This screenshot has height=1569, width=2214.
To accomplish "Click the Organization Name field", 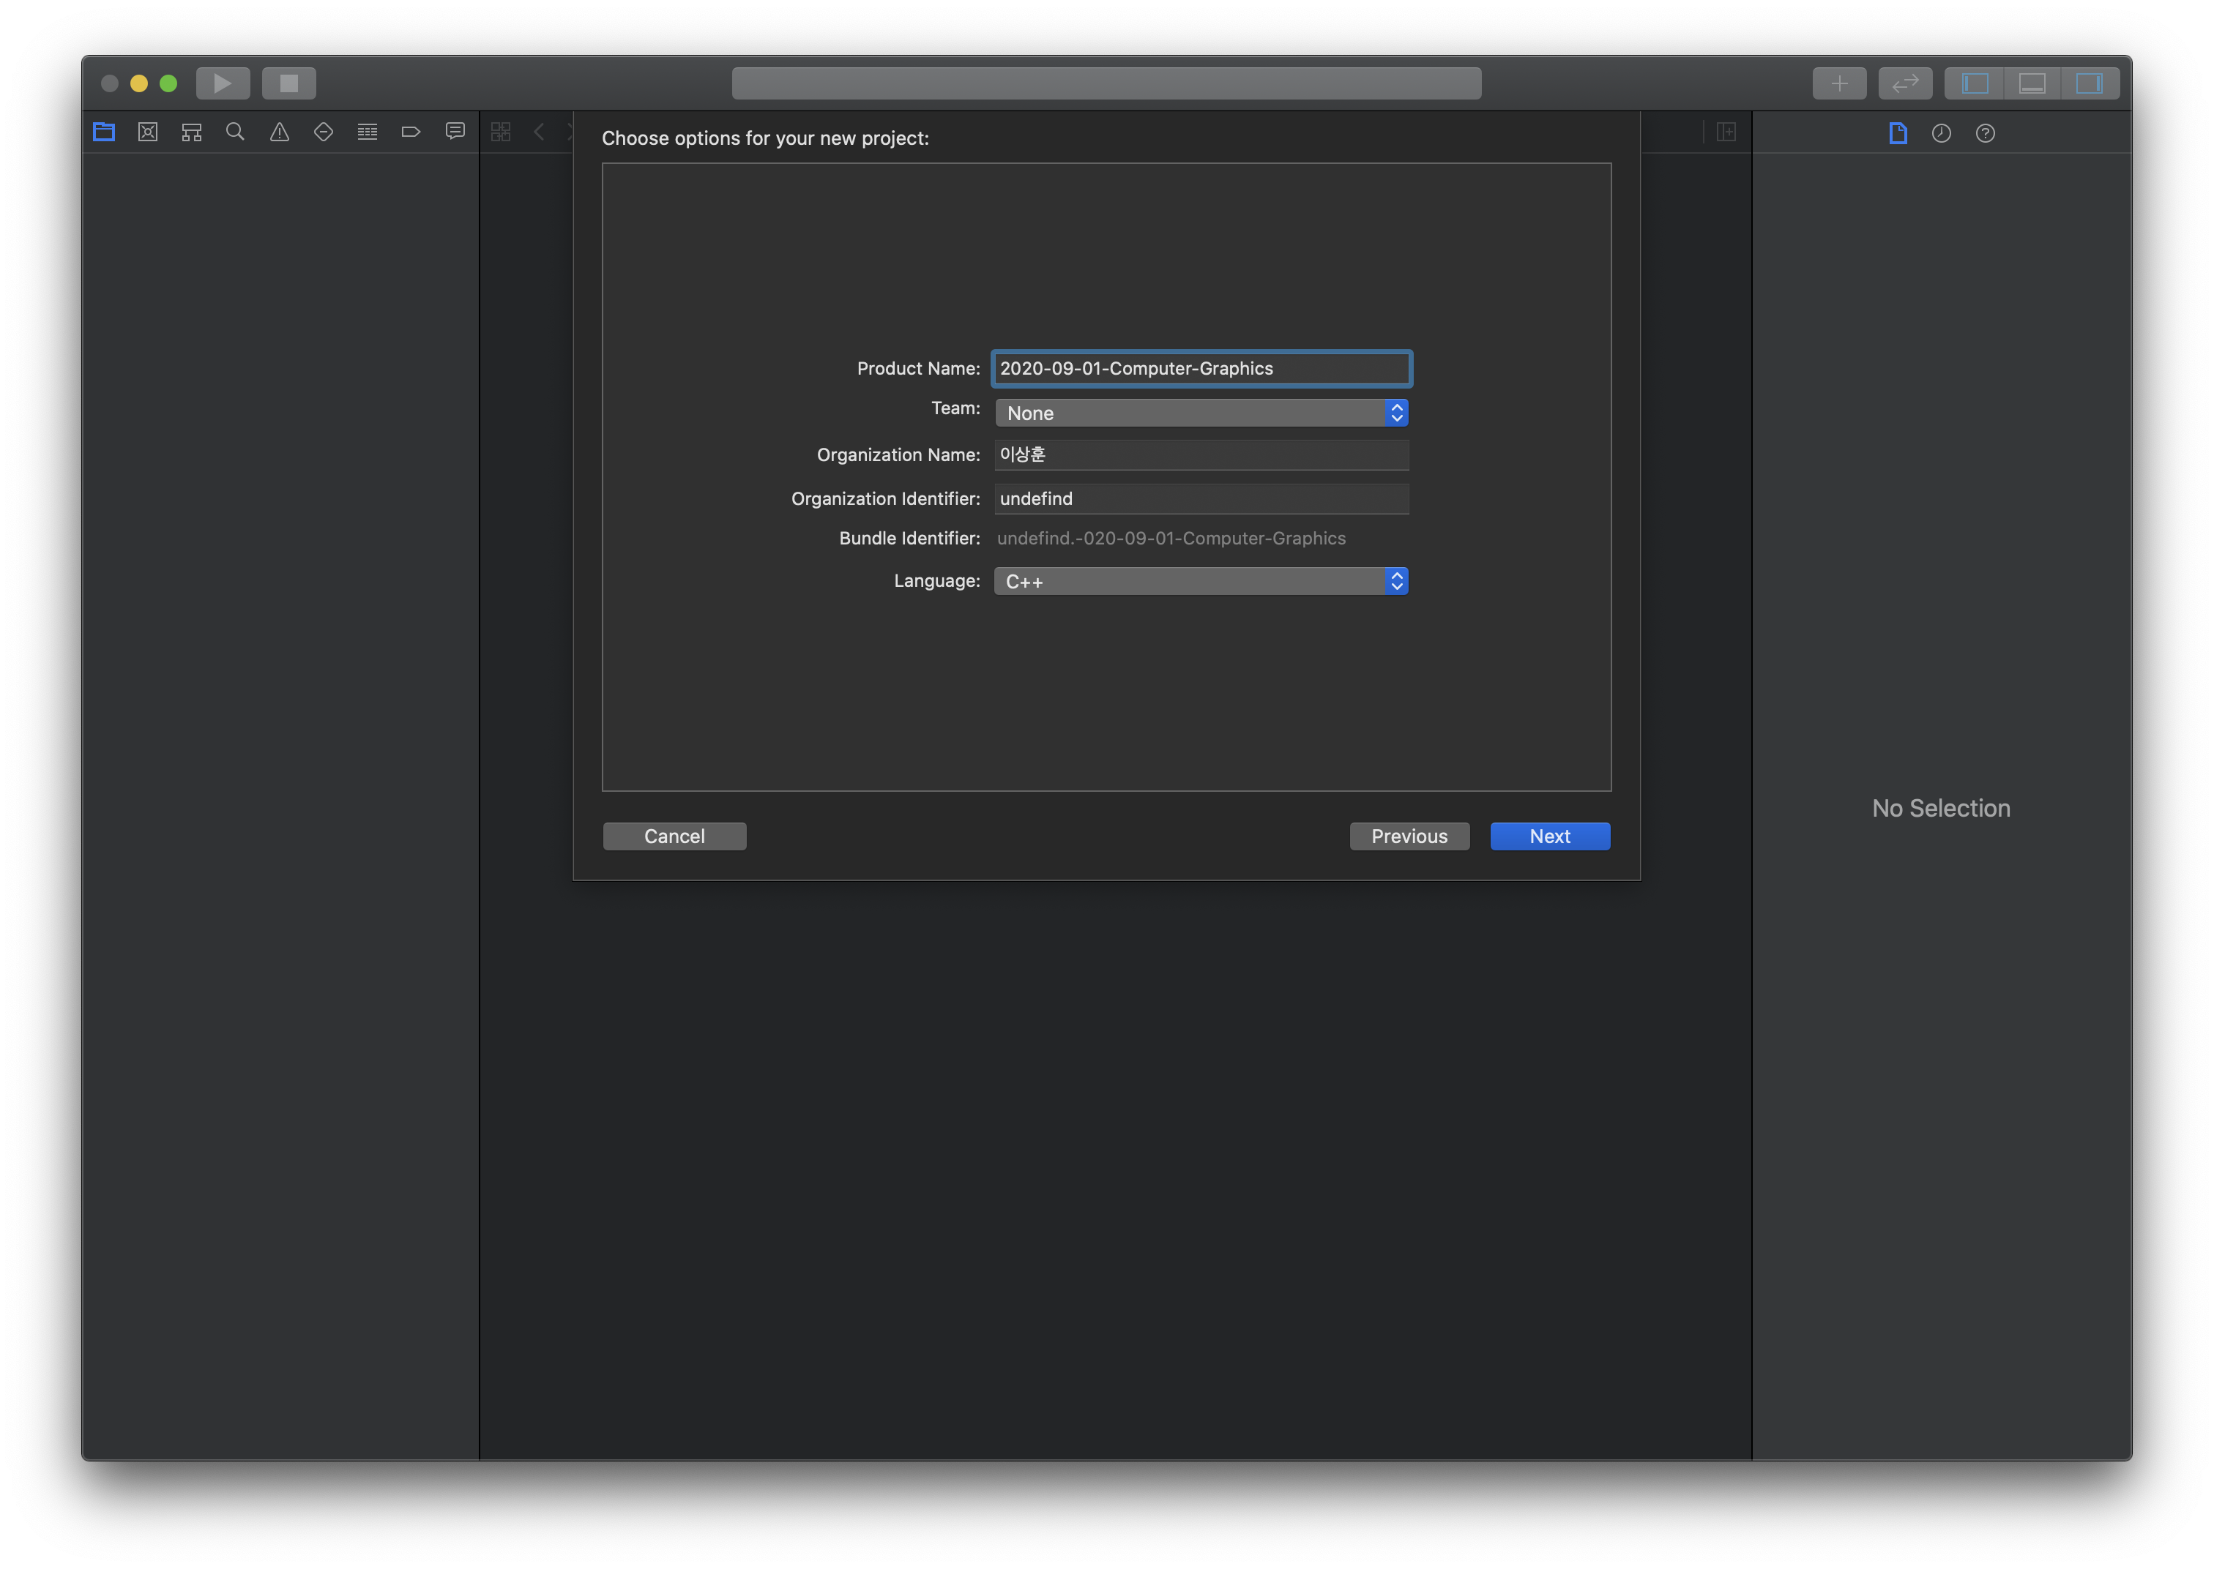I will click(1201, 454).
